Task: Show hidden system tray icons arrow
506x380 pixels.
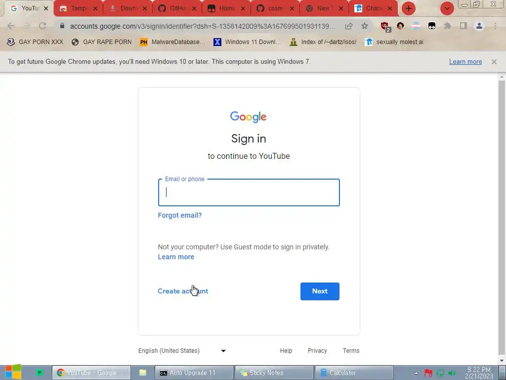Action: [x=416, y=373]
